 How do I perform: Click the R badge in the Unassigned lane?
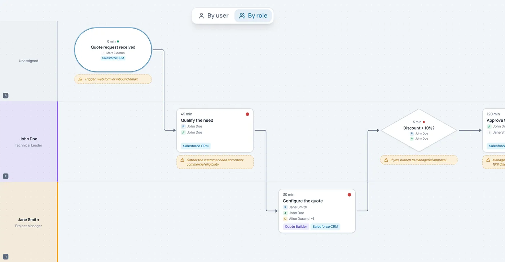point(5,96)
